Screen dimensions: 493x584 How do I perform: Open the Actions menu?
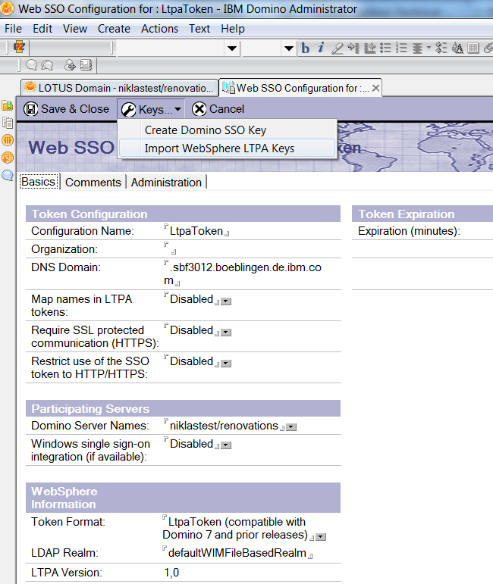159,29
